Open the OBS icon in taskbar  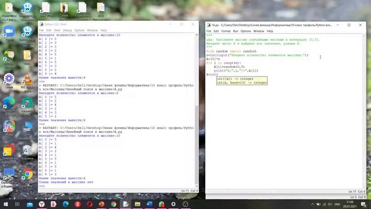pyautogui.click(x=185, y=204)
